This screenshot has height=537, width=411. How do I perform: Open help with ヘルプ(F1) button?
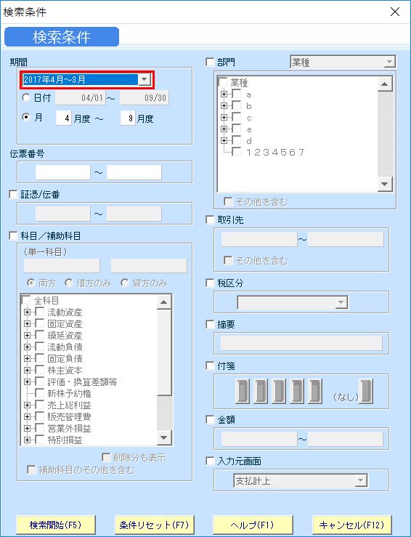253,525
